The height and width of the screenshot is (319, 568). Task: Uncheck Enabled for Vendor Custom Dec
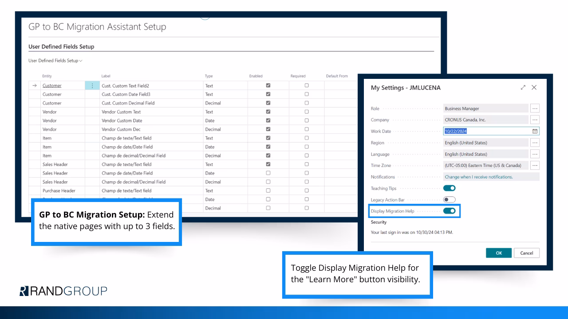click(268, 129)
